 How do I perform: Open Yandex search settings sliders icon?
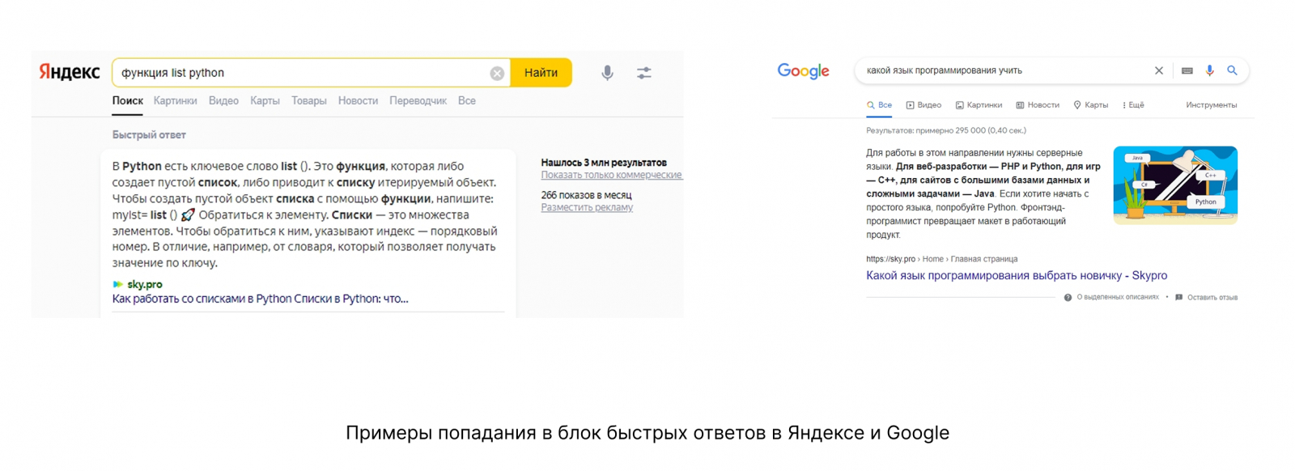click(644, 73)
